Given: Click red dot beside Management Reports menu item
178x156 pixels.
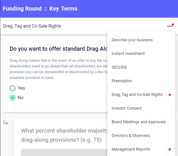Looking at the screenshot, I should click(x=170, y=149).
